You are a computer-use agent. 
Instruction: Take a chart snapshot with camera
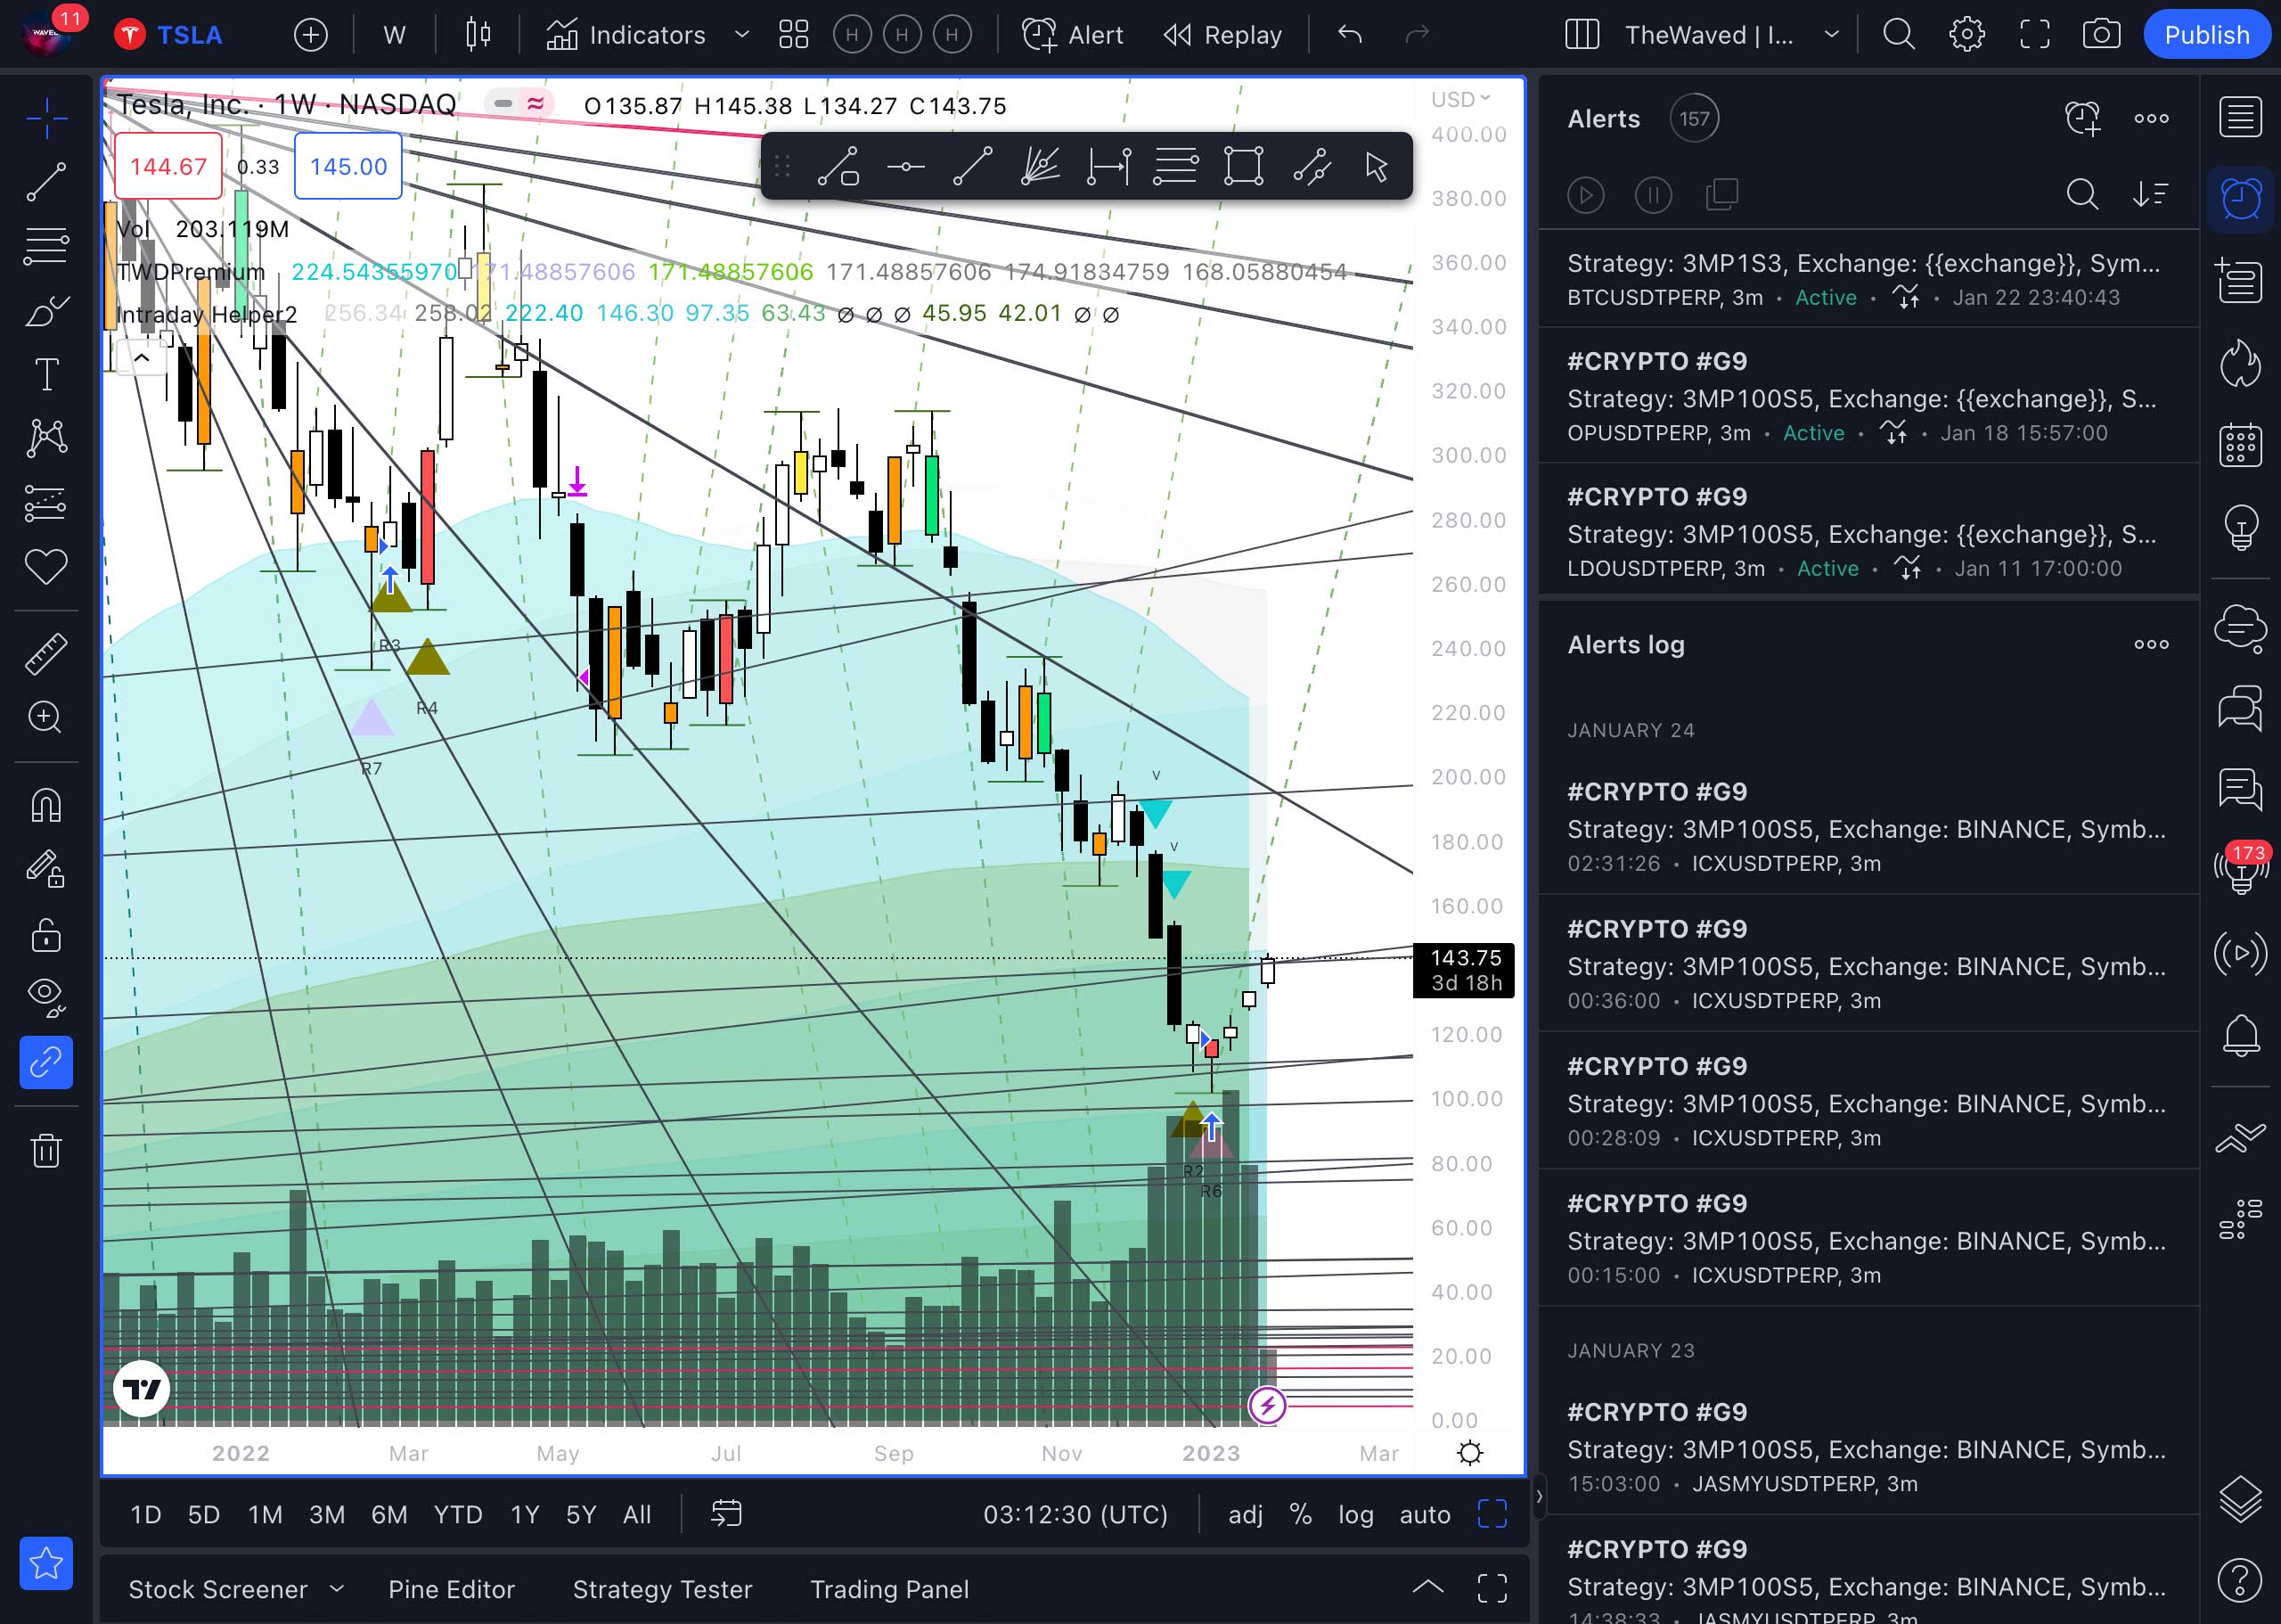[x=2101, y=35]
